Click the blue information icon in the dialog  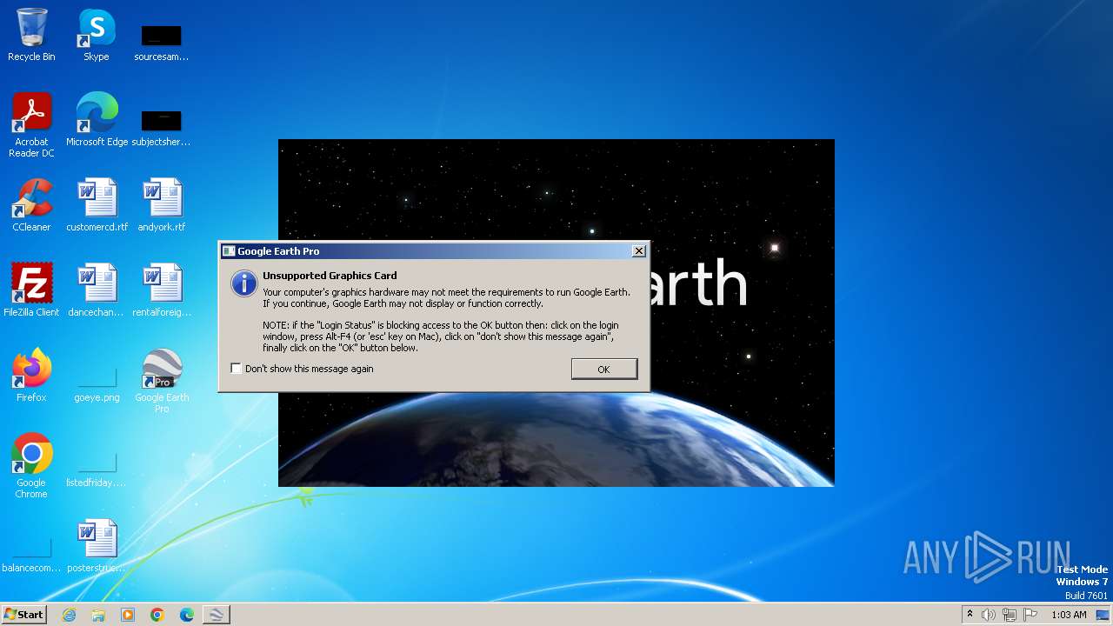244,283
